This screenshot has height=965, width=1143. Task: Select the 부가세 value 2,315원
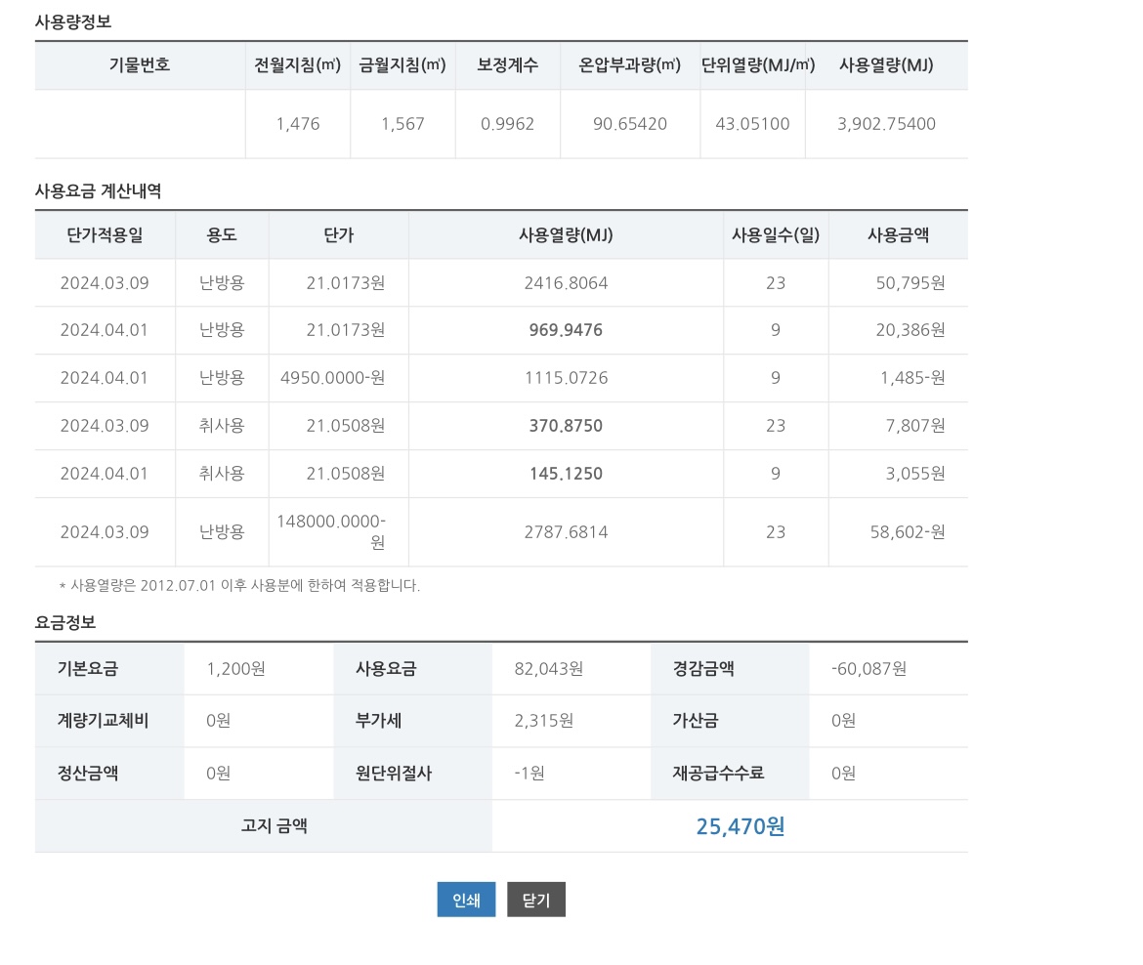click(543, 721)
